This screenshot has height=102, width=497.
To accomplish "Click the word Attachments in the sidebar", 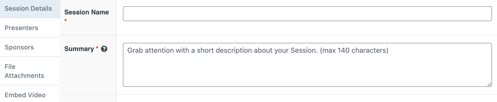I will click(24, 76).
